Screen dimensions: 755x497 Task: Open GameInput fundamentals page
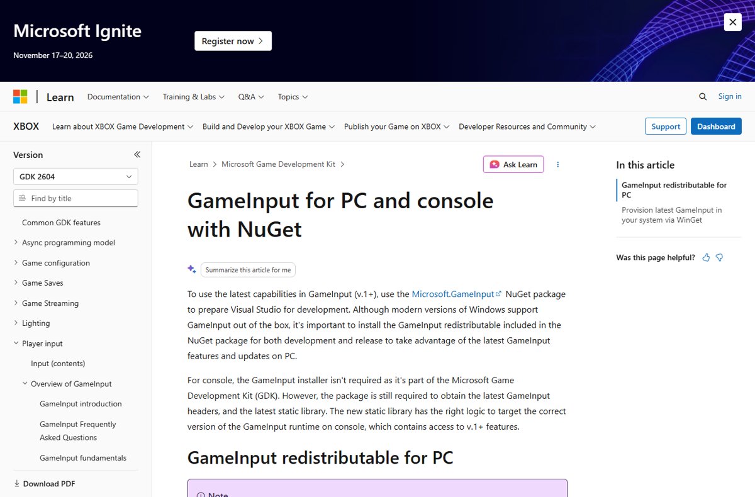click(x=83, y=458)
